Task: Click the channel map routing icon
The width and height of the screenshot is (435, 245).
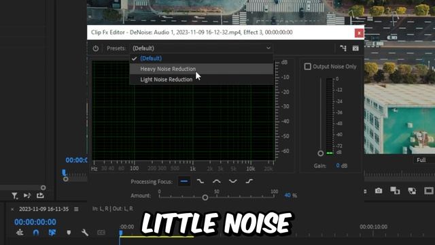Action: (x=343, y=48)
